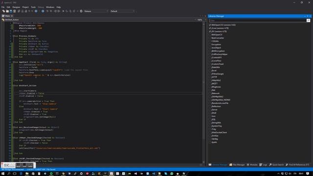Open the File menu
This screenshot has height=176, width=313.
(3, 7)
